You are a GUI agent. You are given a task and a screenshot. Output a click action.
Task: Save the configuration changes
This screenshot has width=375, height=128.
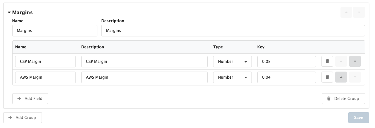(x=359, y=117)
